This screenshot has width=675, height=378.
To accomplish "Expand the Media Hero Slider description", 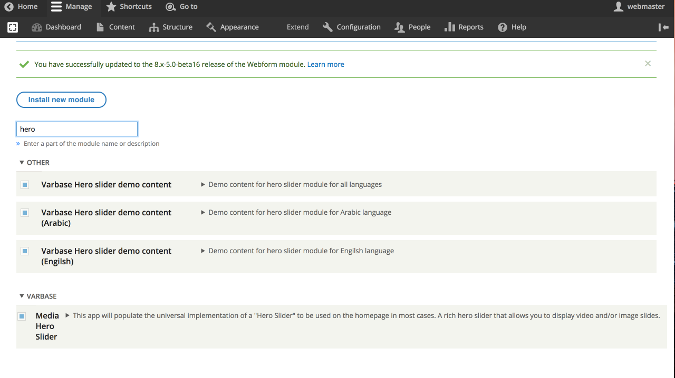I will 362,316.
